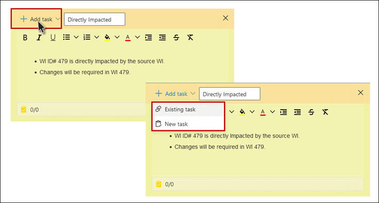Screen dimensions: 379x203
Task: Choose Existing task from the menu
Action: pos(188,109)
